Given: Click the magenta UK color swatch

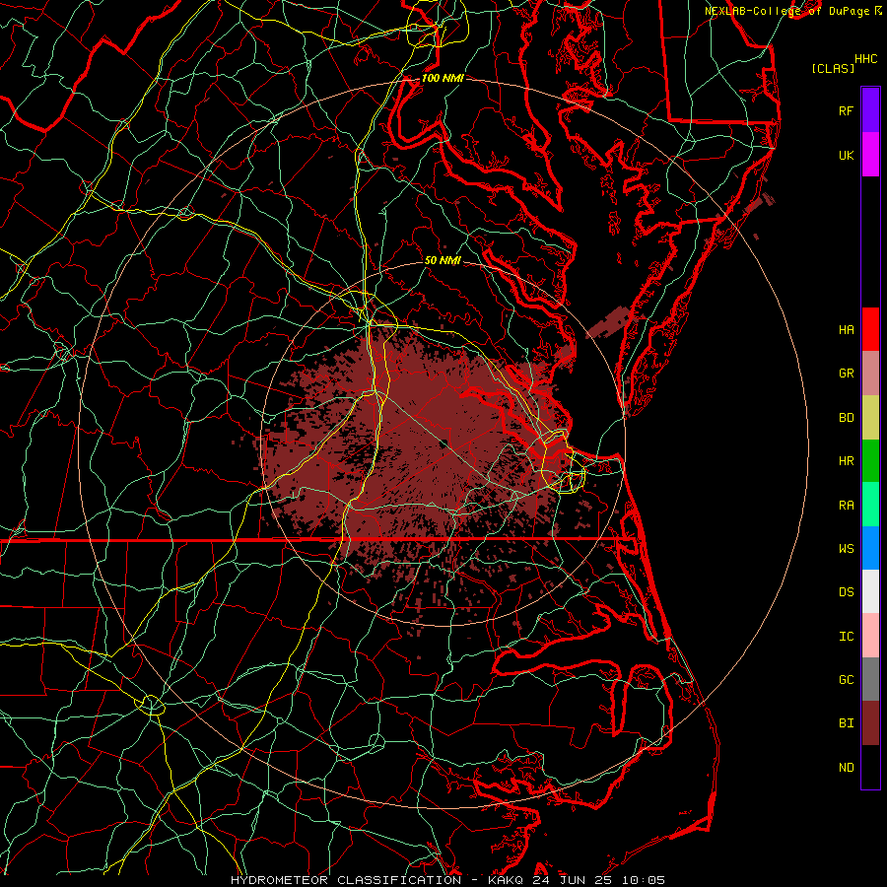Looking at the screenshot, I should pos(870,155).
